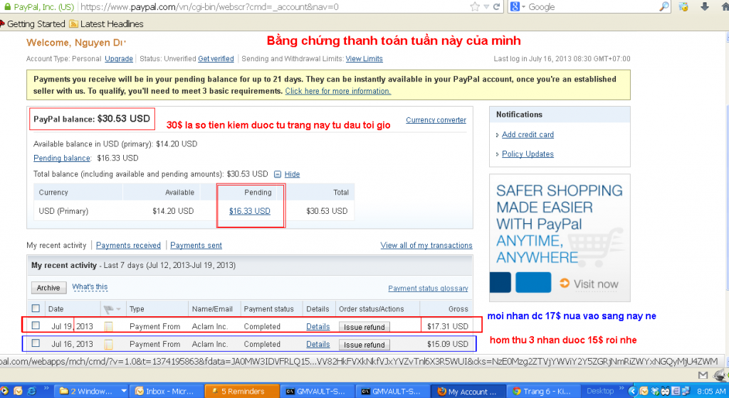Open the Currency converter link

[436, 119]
